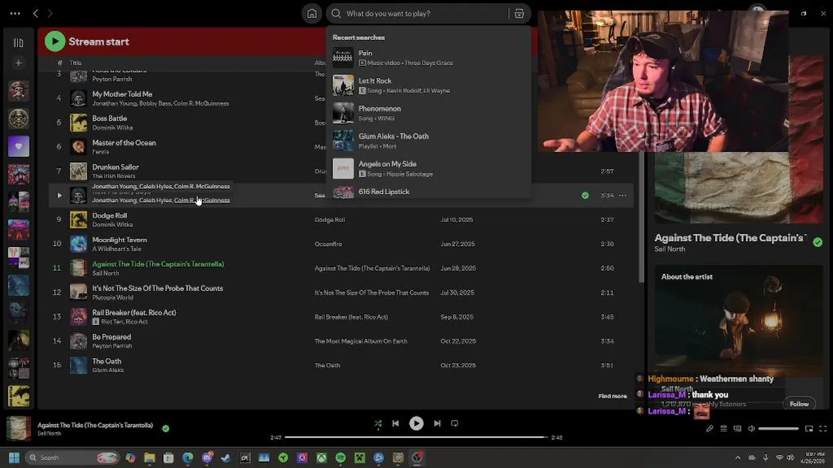The image size is (833, 468).
Task: Open artist 'Dominik Witka' under Boss Battle
Action: (x=113, y=127)
